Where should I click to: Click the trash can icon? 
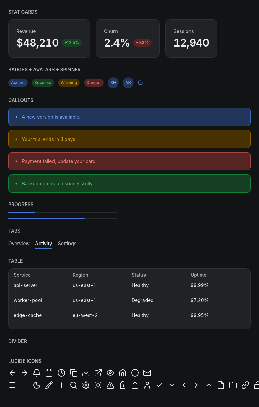tap(123, 385)
